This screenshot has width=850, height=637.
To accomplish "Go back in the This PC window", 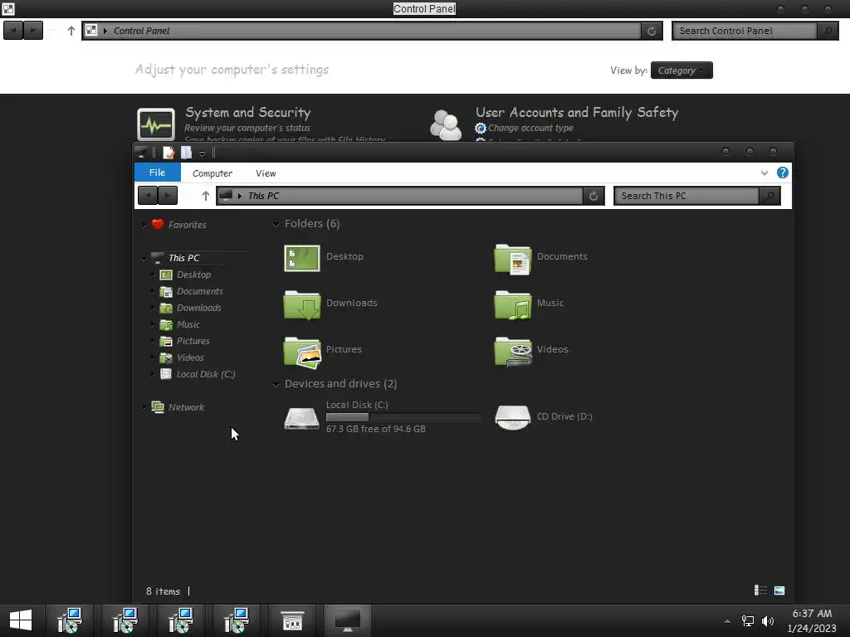I will click(x=148, y=195).
